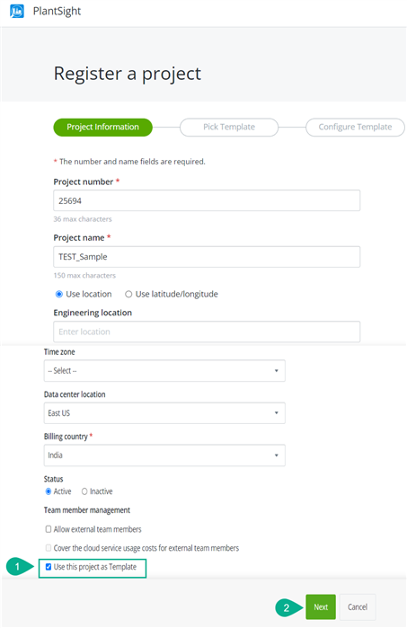Screen dimensions: 407x628
Task: Switch to the Pick Template step
Action: click(x=229, y=127)
